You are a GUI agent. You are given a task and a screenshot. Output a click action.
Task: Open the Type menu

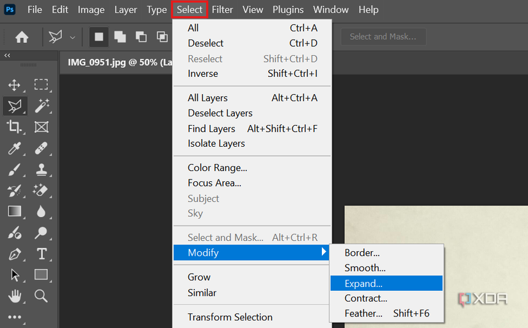coord(157,10)
